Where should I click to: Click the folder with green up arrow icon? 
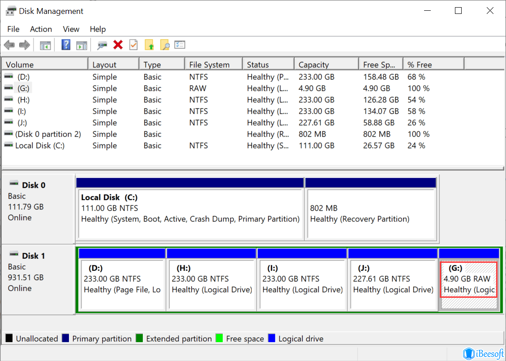tap(149, 45)
